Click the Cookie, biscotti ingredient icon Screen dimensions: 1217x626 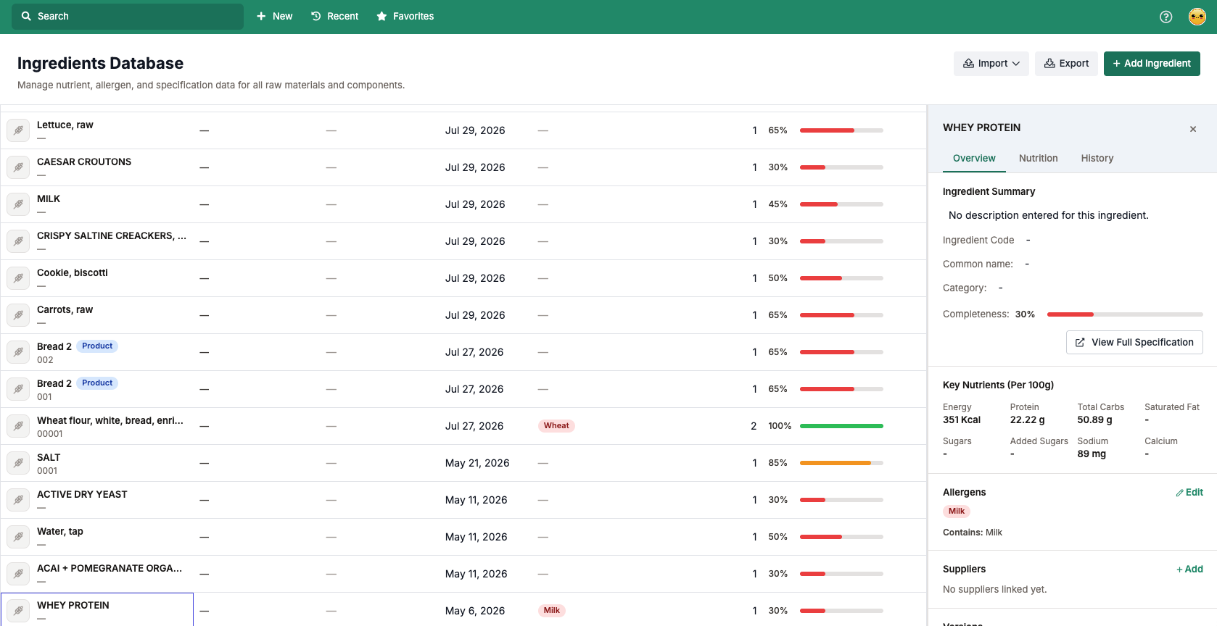click(x=18, y=278)
